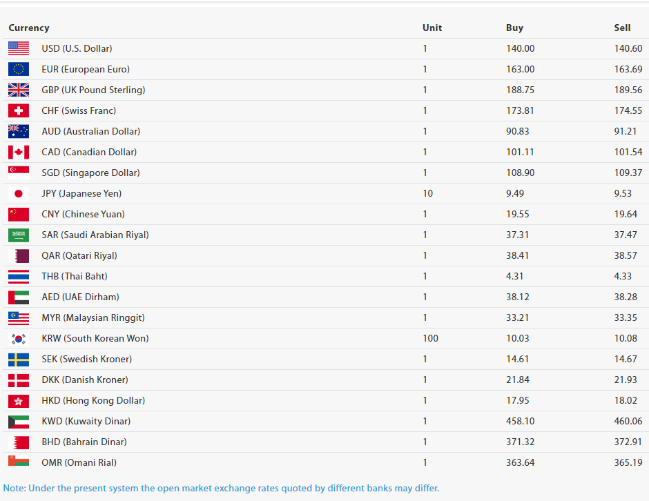Viewport: 649px width, 501px height.
Task: Click the Currency column header
Action: 29,28
